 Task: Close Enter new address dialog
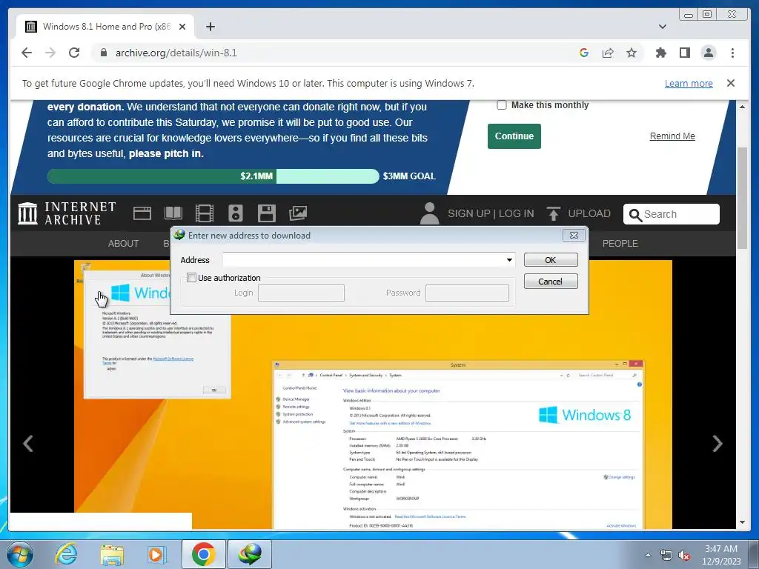pyautogui.click(x=574, y=235)
